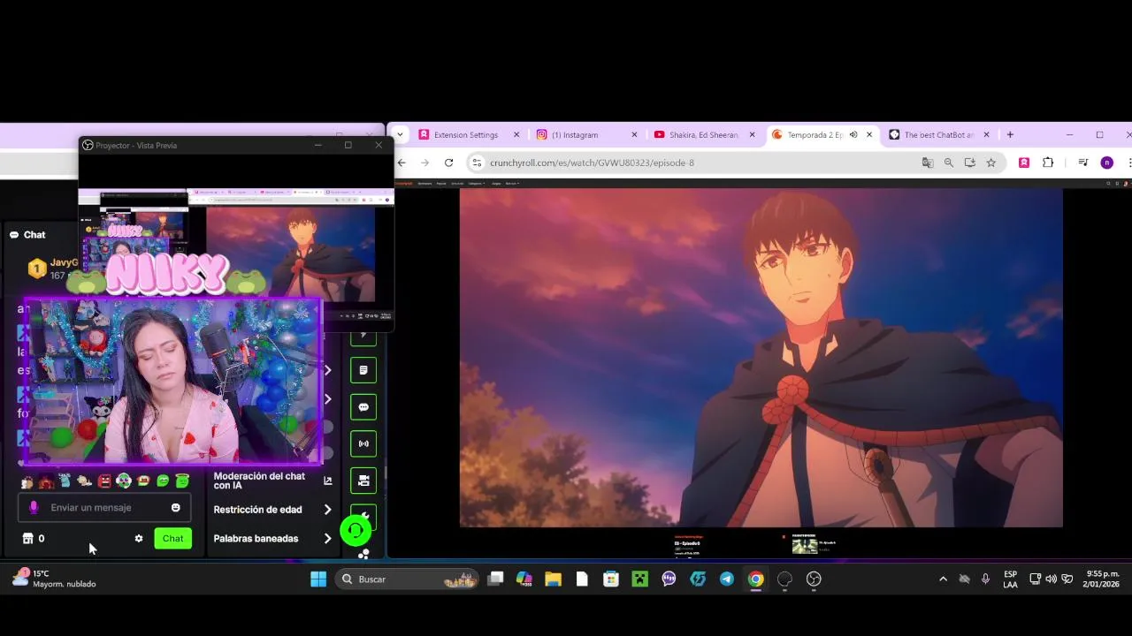
Task: Open taskbar clock 9:55 p.m.
Action: [x=1103, y=579]
